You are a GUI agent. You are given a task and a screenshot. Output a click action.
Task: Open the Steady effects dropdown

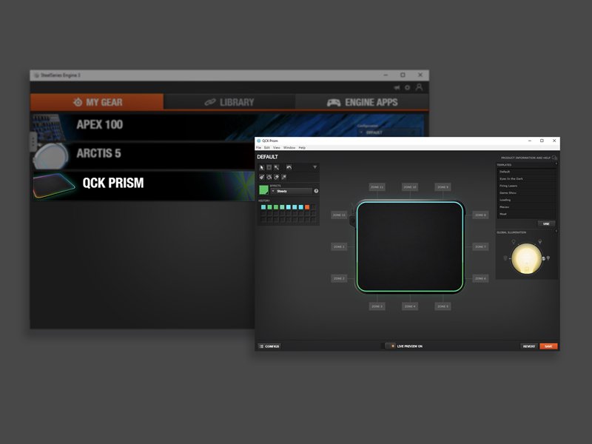point(292,191)
